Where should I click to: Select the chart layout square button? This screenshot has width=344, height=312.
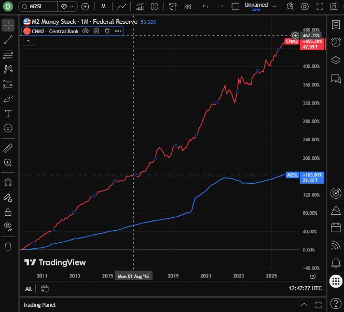(236, 7)
